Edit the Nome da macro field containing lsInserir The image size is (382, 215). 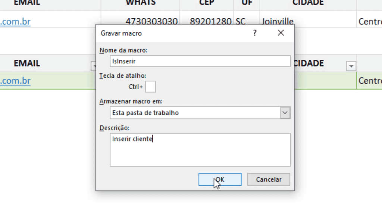coord(200,61)
